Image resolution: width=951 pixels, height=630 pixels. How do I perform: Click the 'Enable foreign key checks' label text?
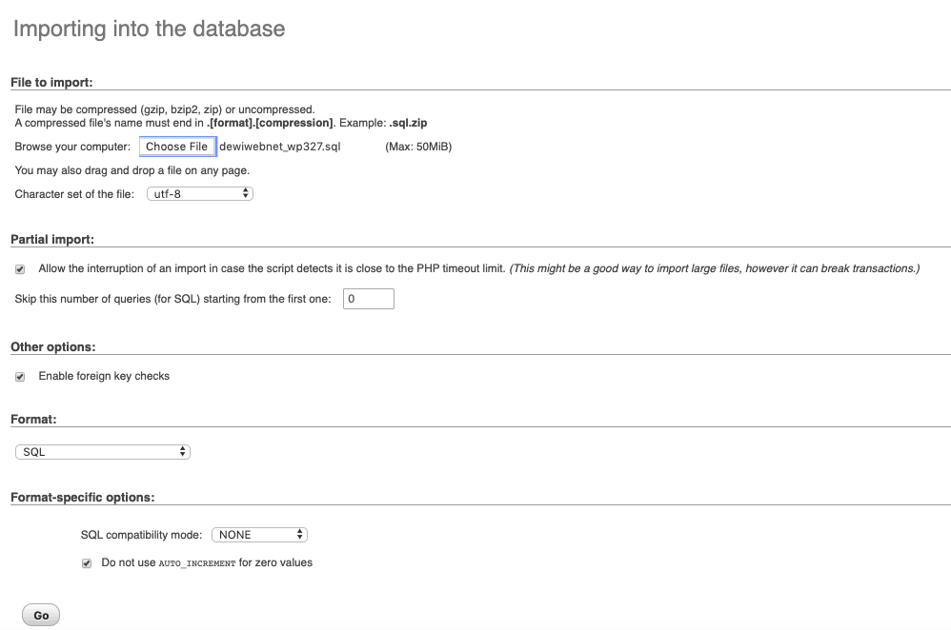point(104,376)
